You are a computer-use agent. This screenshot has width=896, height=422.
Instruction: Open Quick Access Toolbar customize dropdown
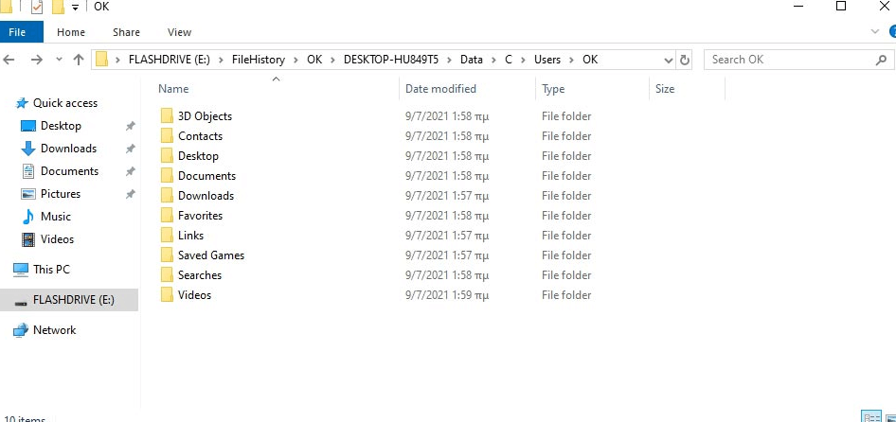[x=75, y=8]
